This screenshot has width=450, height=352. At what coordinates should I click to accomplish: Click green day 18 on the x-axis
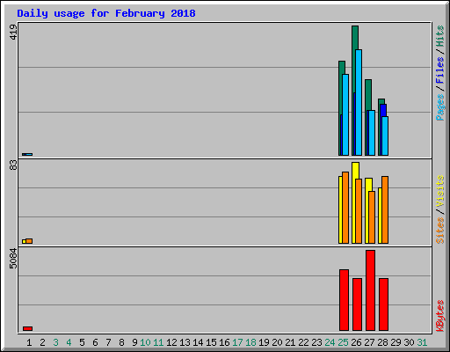tap(250, 342)
